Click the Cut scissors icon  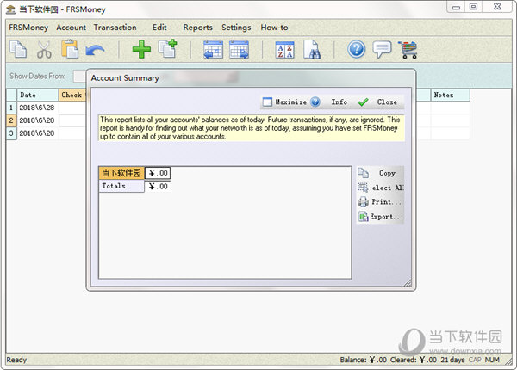point(44,50)
